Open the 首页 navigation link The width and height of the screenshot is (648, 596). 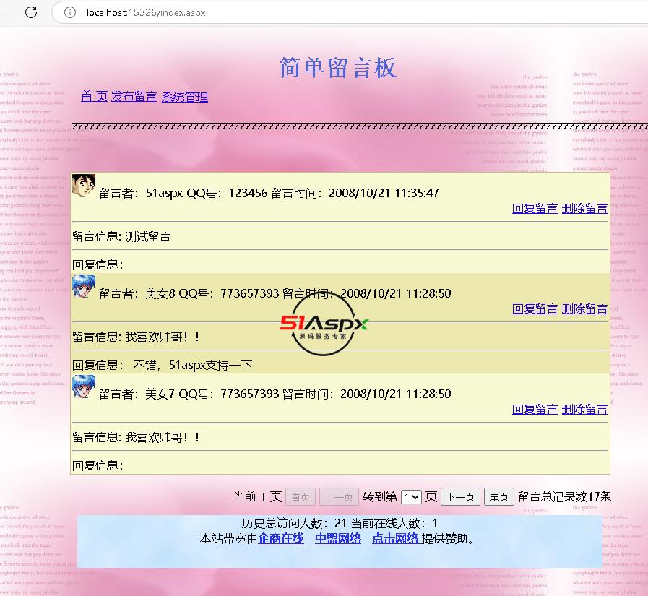tap(94, 97)
